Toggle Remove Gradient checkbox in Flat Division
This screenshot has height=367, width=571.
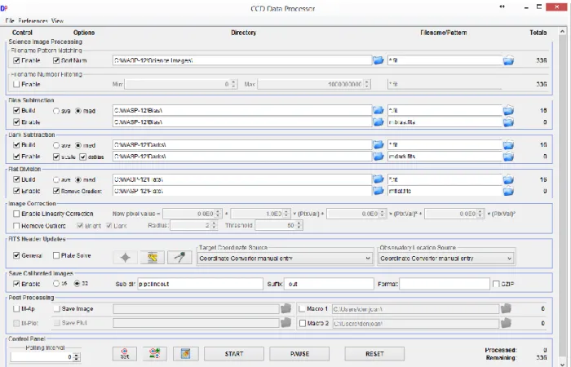56,191
